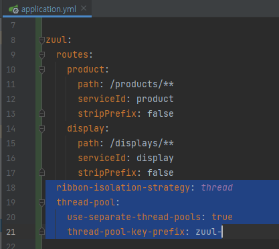Click the 'zuul' key on line 8
Image resolution: width=279 pixels, height=249 pixels.
[56, 40]
